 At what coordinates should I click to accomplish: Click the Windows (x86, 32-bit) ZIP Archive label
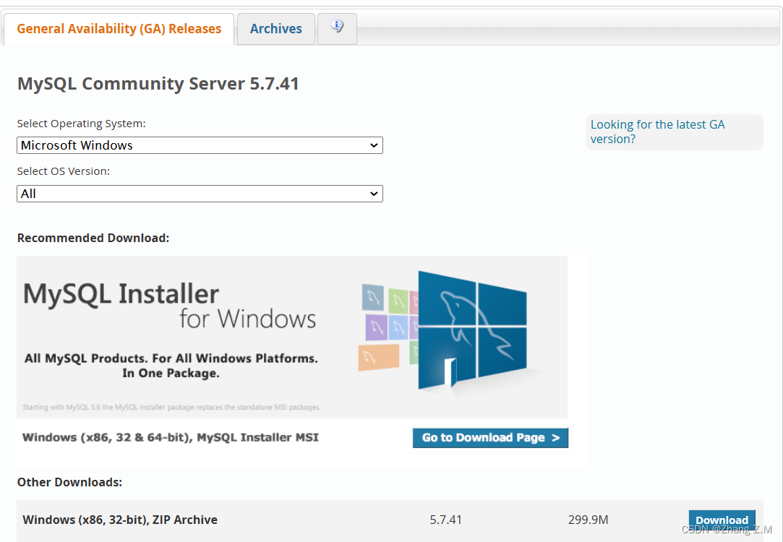(119, 520)
